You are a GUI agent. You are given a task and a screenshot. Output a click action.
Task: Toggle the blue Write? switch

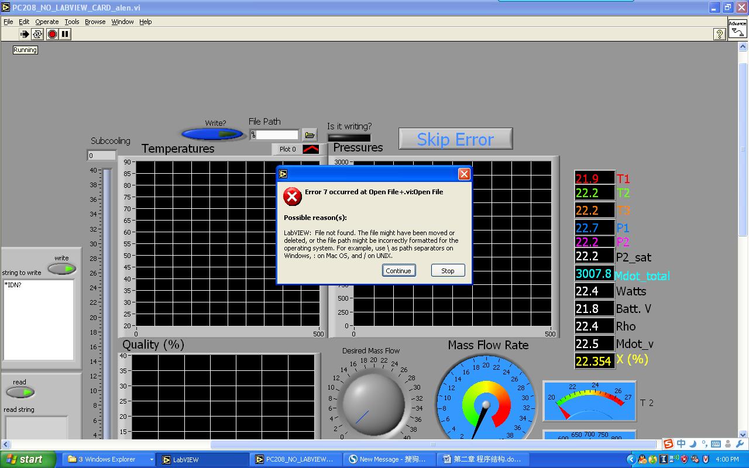pyautogui.click(x=212, y=135)
